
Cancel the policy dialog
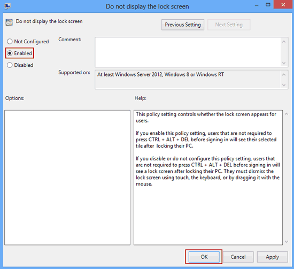pyautogui.click(x=238, y=257)
